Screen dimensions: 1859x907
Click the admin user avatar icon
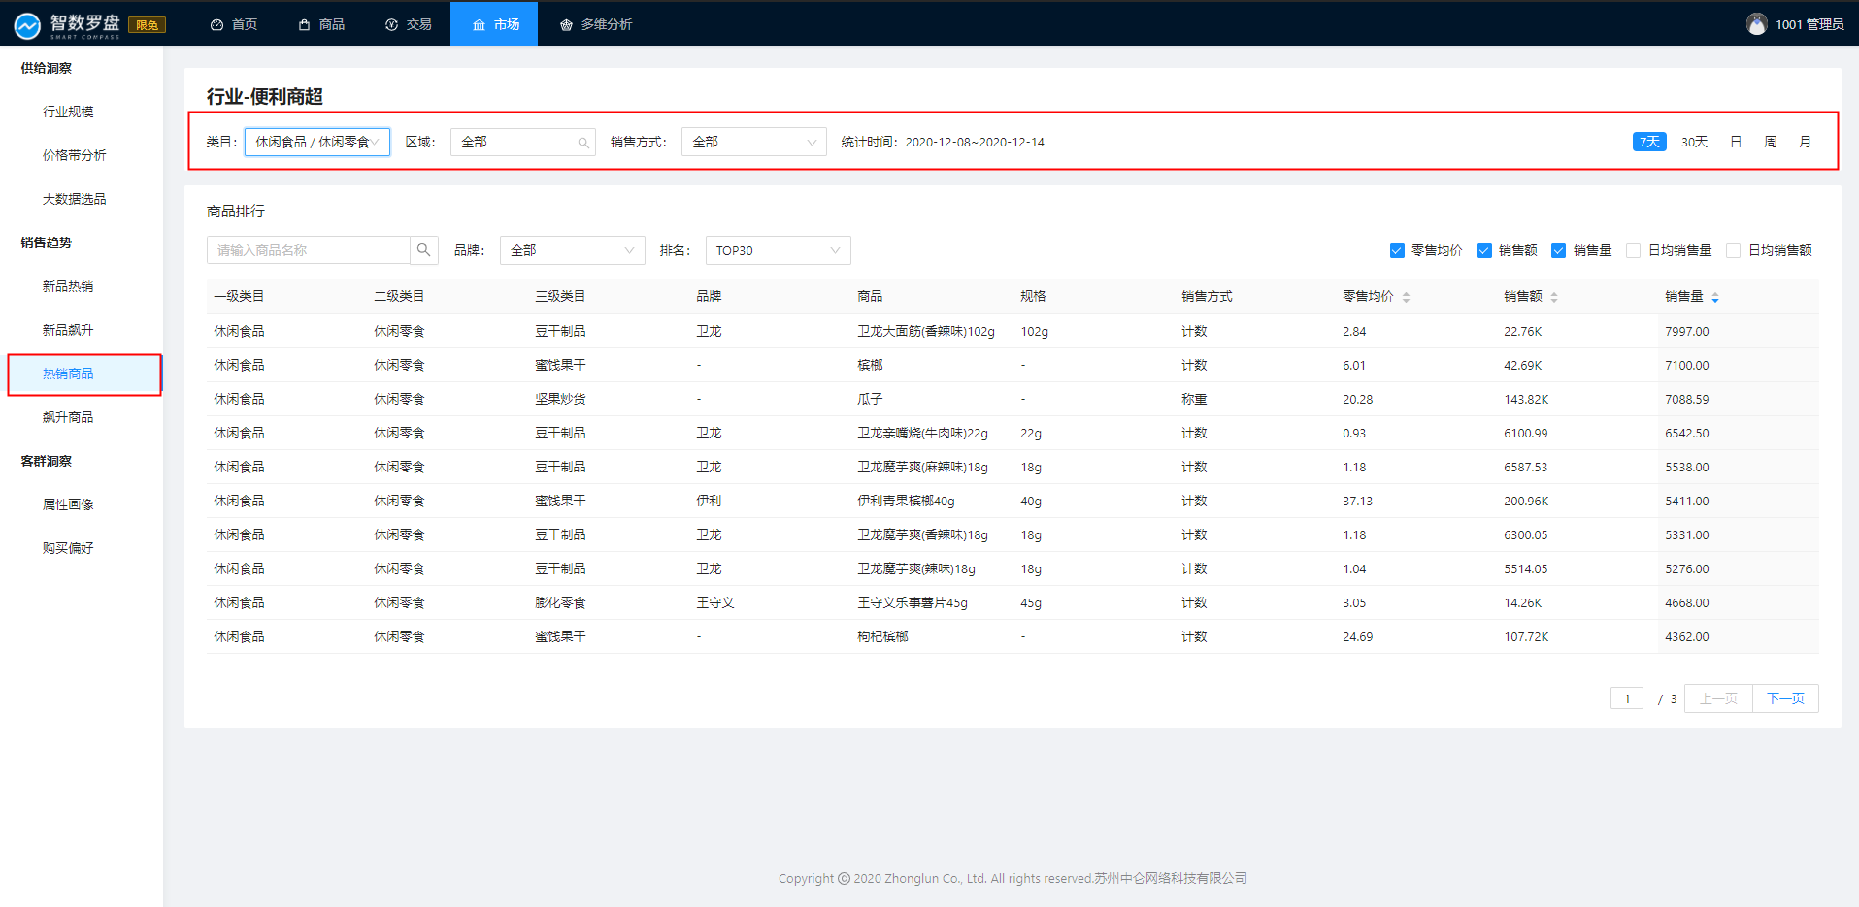[x=1756, y=24]
